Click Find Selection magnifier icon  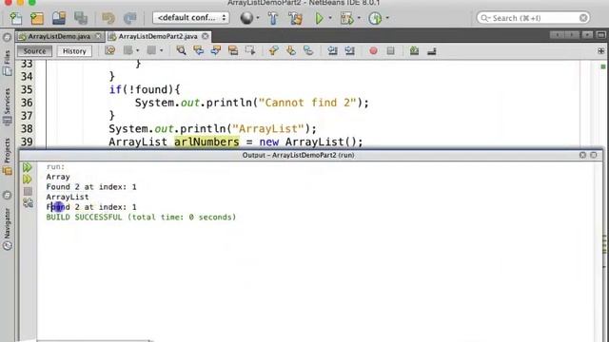181,50
